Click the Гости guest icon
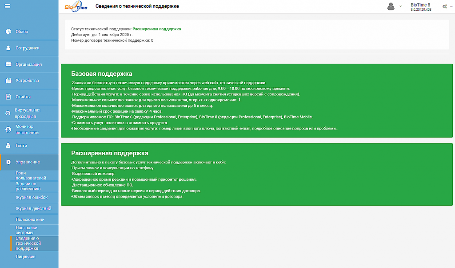The width and height of the screenshot is (455, 268). click(x=8, y=146)
